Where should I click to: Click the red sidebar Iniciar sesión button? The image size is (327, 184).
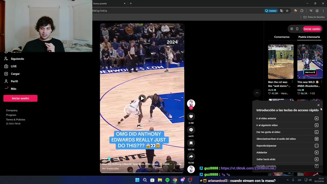pyautogui.click(x=20, y=98)
